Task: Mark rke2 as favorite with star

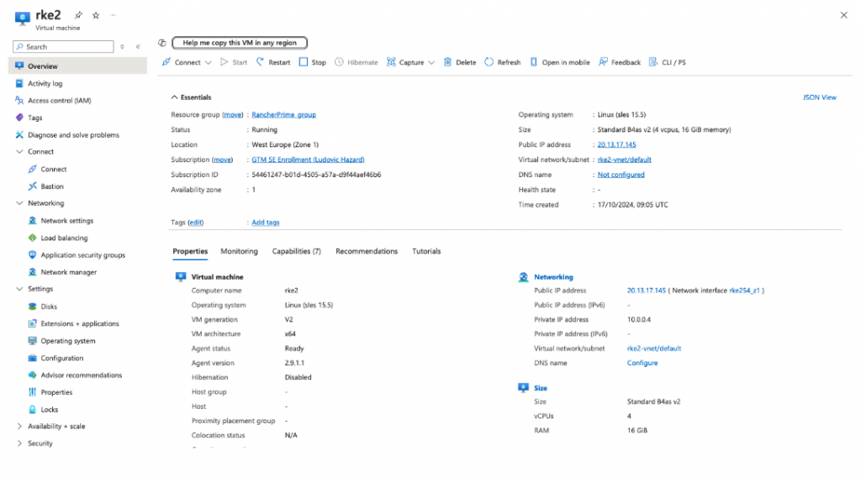Action: click(x=95, y=15)
